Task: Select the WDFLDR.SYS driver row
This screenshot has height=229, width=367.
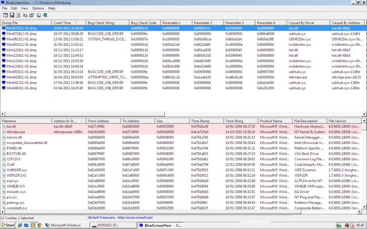Action: click(x=181, y=175)
